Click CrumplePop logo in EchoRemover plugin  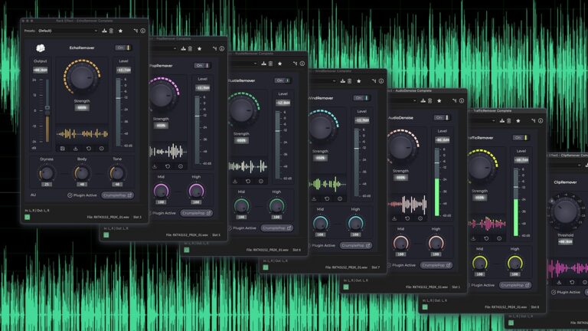tap(41, 48)
